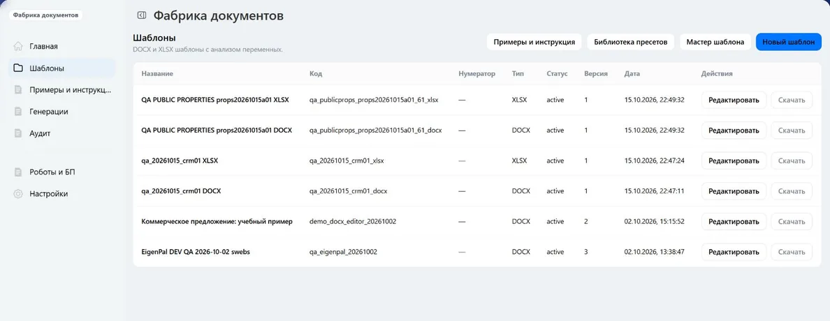Click the date 15.10.2026, 22:47:24
830x321 pixels.
tap(654, 160)
